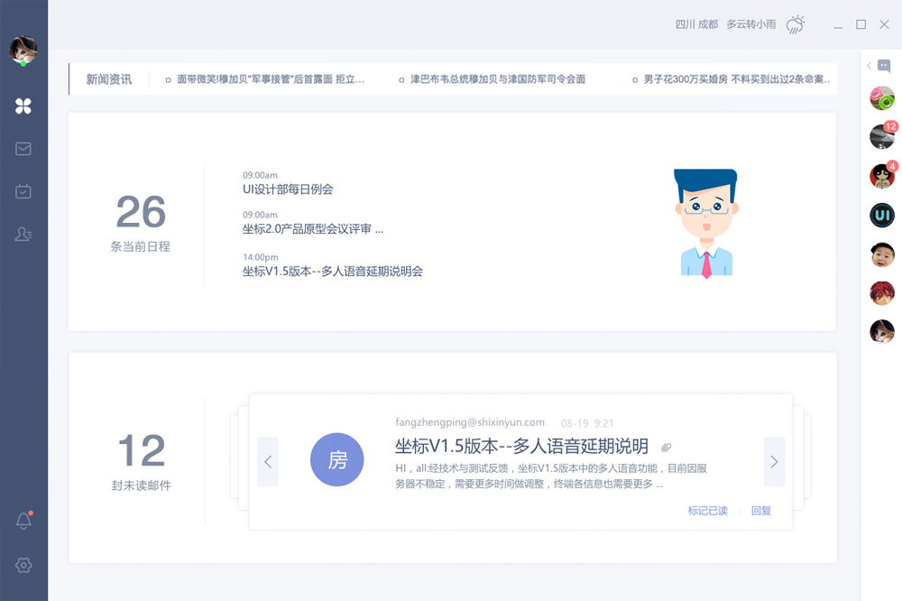
Task: Open the user profile avatar in sidebar
Action: tap(23, 50)
